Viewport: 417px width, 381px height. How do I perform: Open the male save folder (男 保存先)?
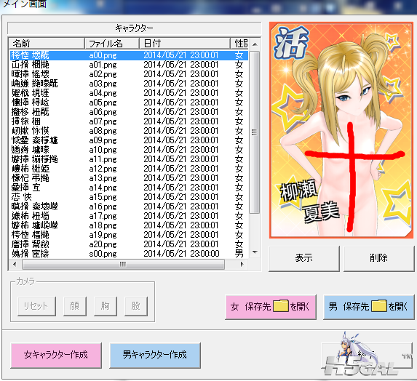coord(368,307)
